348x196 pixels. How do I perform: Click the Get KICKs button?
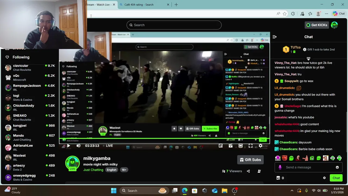point(317,25)
